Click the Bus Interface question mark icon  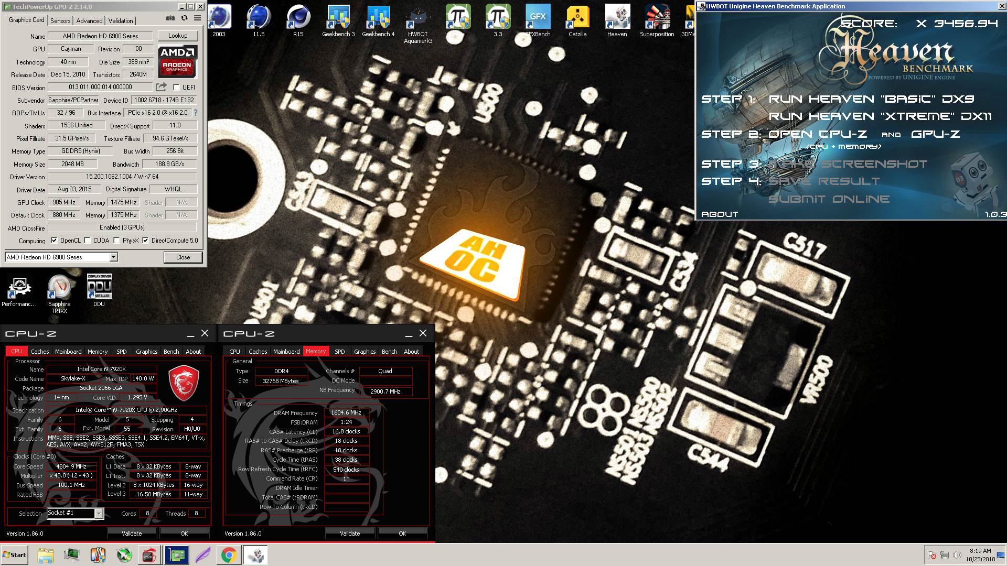point(196,113)
